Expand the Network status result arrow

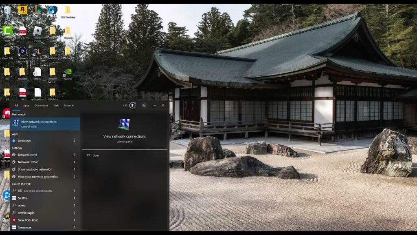point(75,162)
